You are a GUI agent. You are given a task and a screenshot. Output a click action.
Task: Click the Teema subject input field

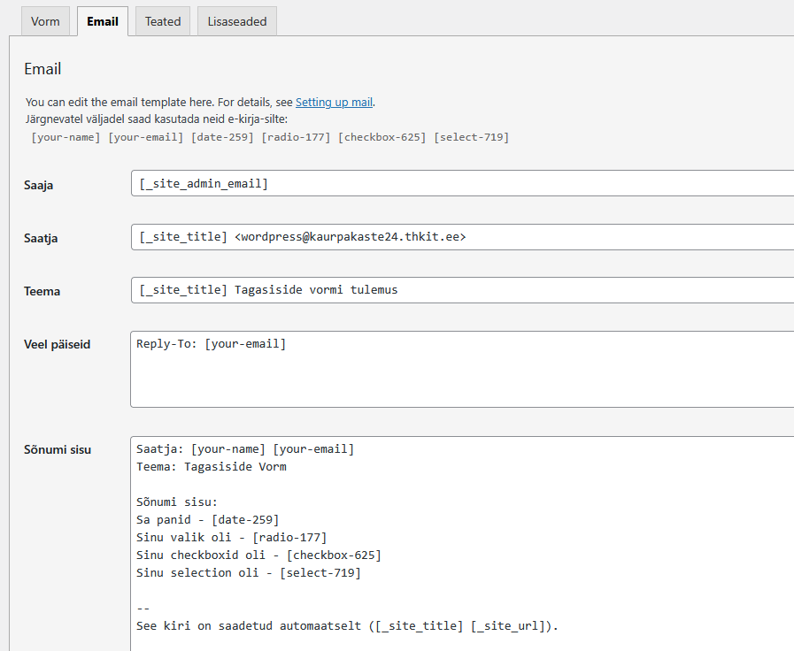pyautogui.click(x=460, y=290)
